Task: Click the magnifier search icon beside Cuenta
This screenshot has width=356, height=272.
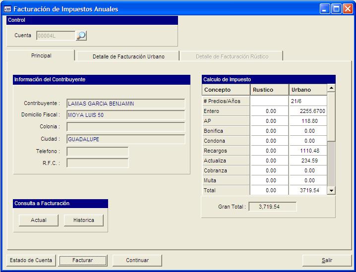Action: (81, 36)
